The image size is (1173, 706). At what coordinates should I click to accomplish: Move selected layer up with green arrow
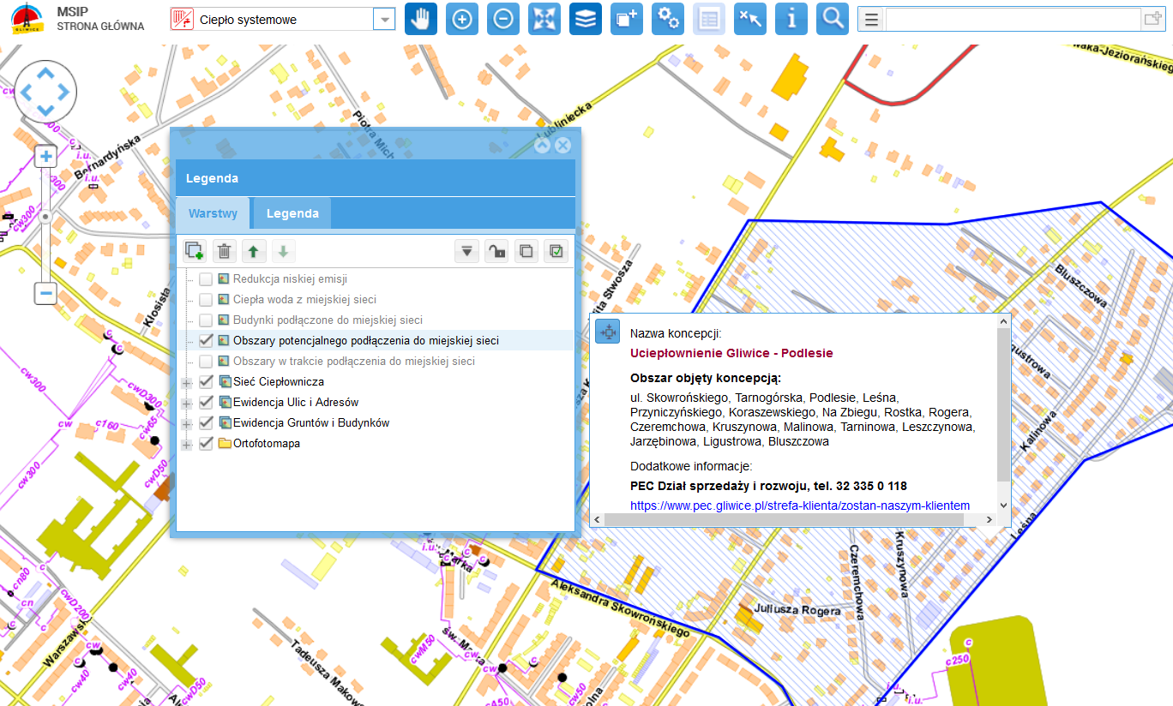(253, 251)
